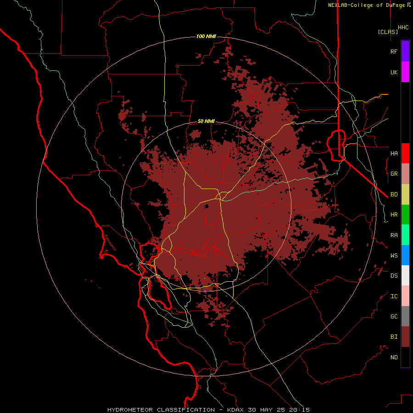Click the red HA legend color swatch

pos(405,153)
